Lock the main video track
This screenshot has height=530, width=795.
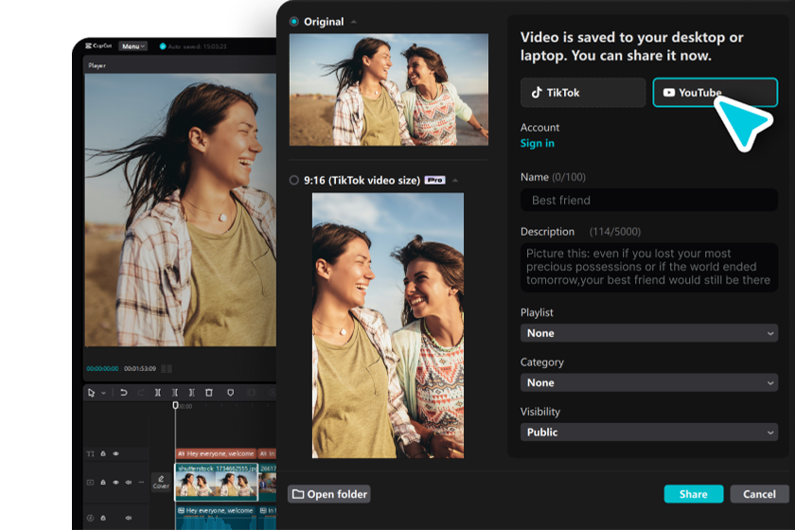click(103, 483)
